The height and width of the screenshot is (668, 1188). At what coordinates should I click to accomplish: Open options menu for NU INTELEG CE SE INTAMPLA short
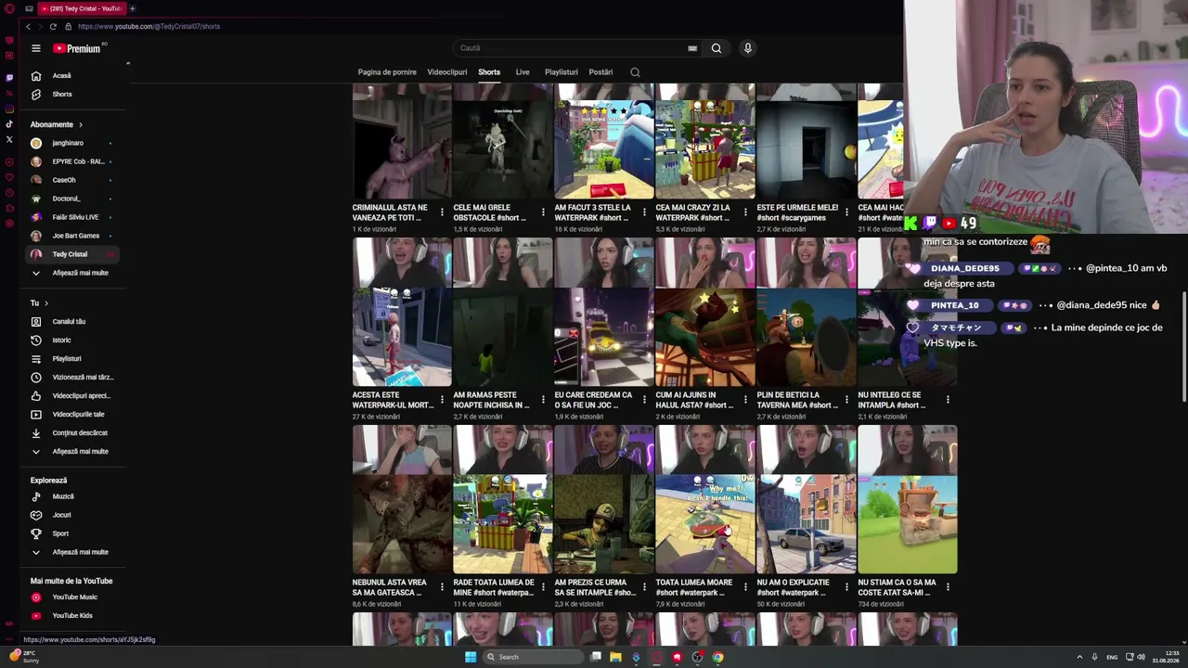[x=948, y=400]
